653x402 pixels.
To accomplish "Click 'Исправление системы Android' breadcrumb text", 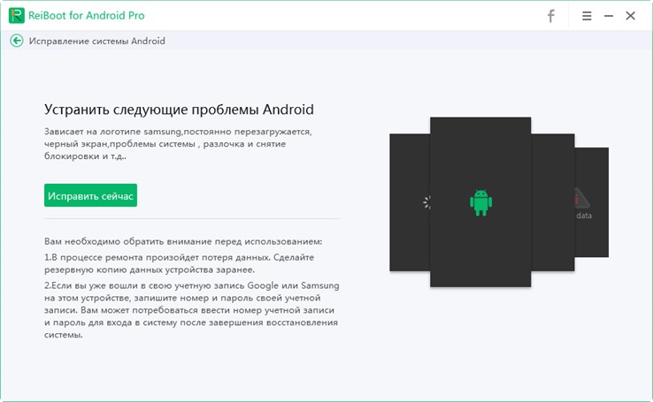I will click(97, 41).
